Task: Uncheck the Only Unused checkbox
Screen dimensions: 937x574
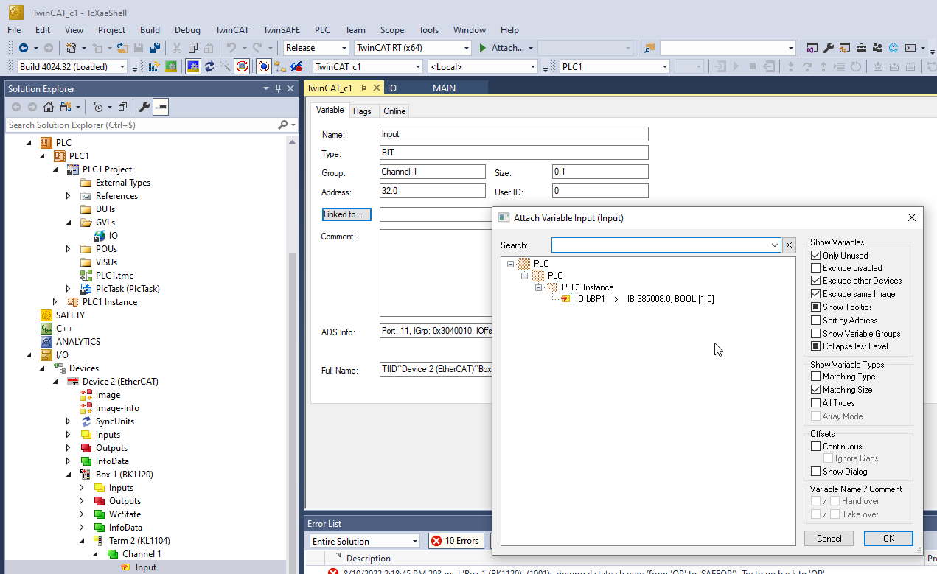Action: point(815,256)
